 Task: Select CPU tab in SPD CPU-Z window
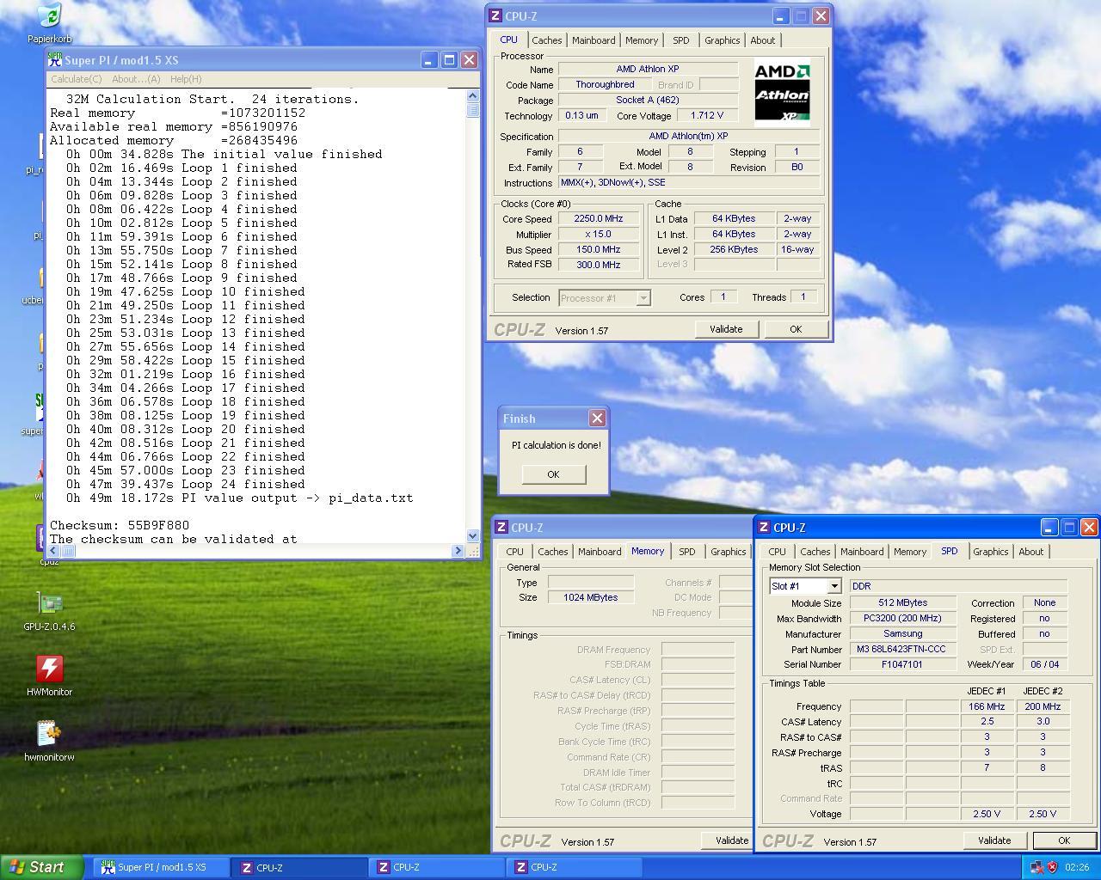coord(777,552)
